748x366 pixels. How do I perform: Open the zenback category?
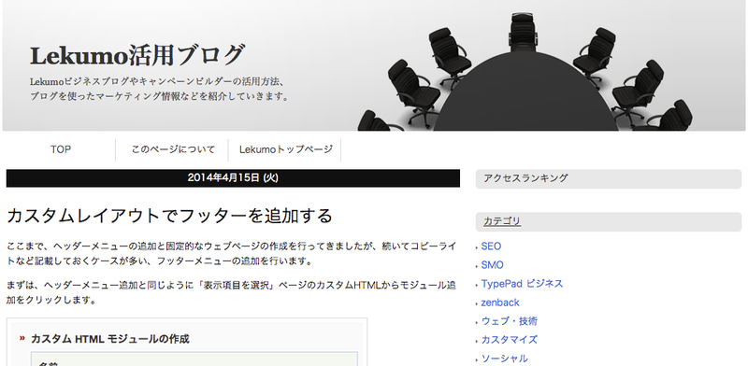(x=500, y=303)
